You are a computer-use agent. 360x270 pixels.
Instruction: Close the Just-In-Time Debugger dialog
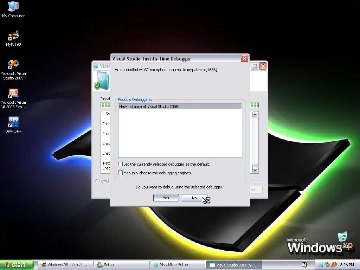(x=245, y=59)
